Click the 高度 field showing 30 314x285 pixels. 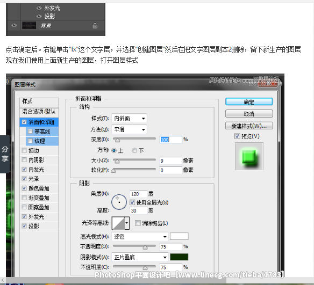[x=138, y=210]
